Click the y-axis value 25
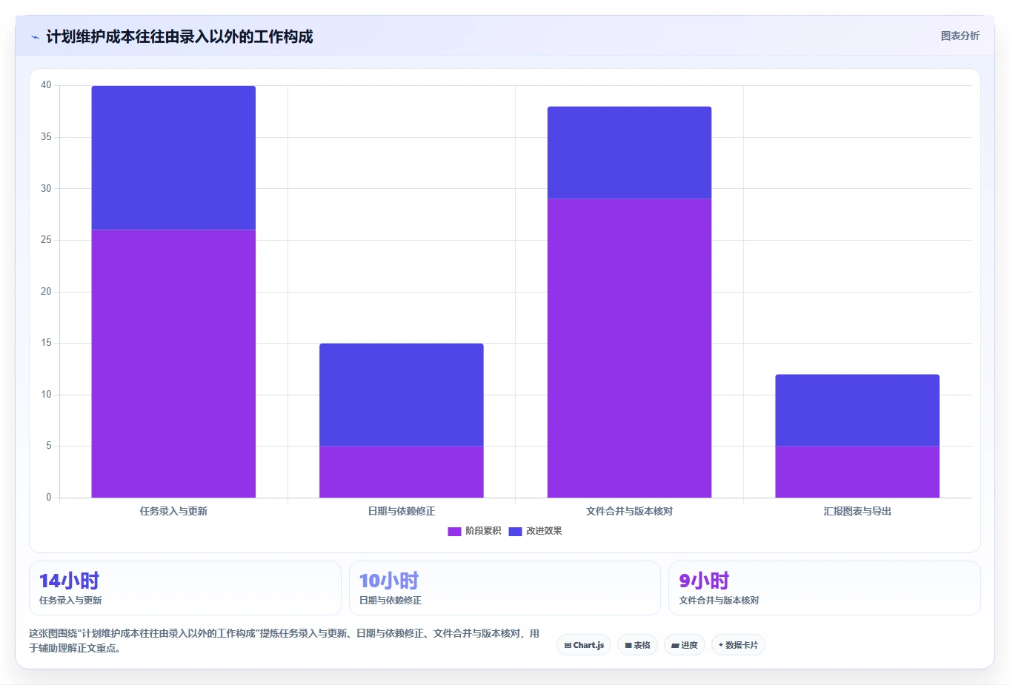The image size is (1010, 685). pyautogui.click(x=46, y=240)
